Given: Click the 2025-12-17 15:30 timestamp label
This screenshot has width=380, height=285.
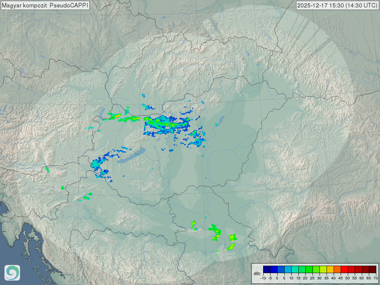Looking at the screenshot, I should [337, 6].
